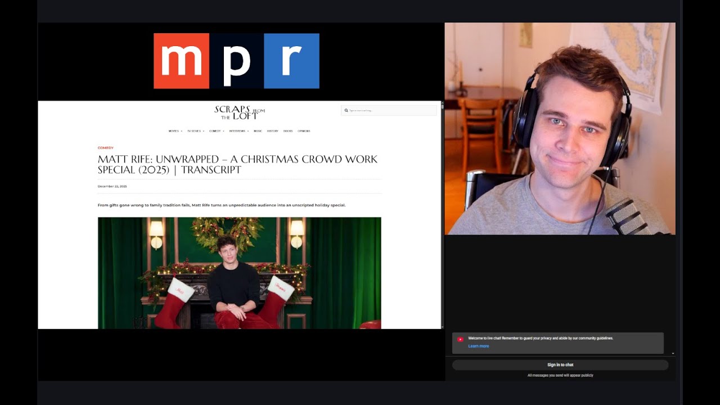This screenshot has width=720, height=405.
Task: Click the article page vertical scrollbar
Action: (442, 215)
